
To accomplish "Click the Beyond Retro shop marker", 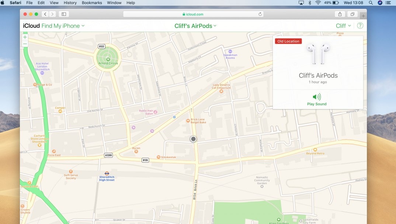I will (315, 150).
